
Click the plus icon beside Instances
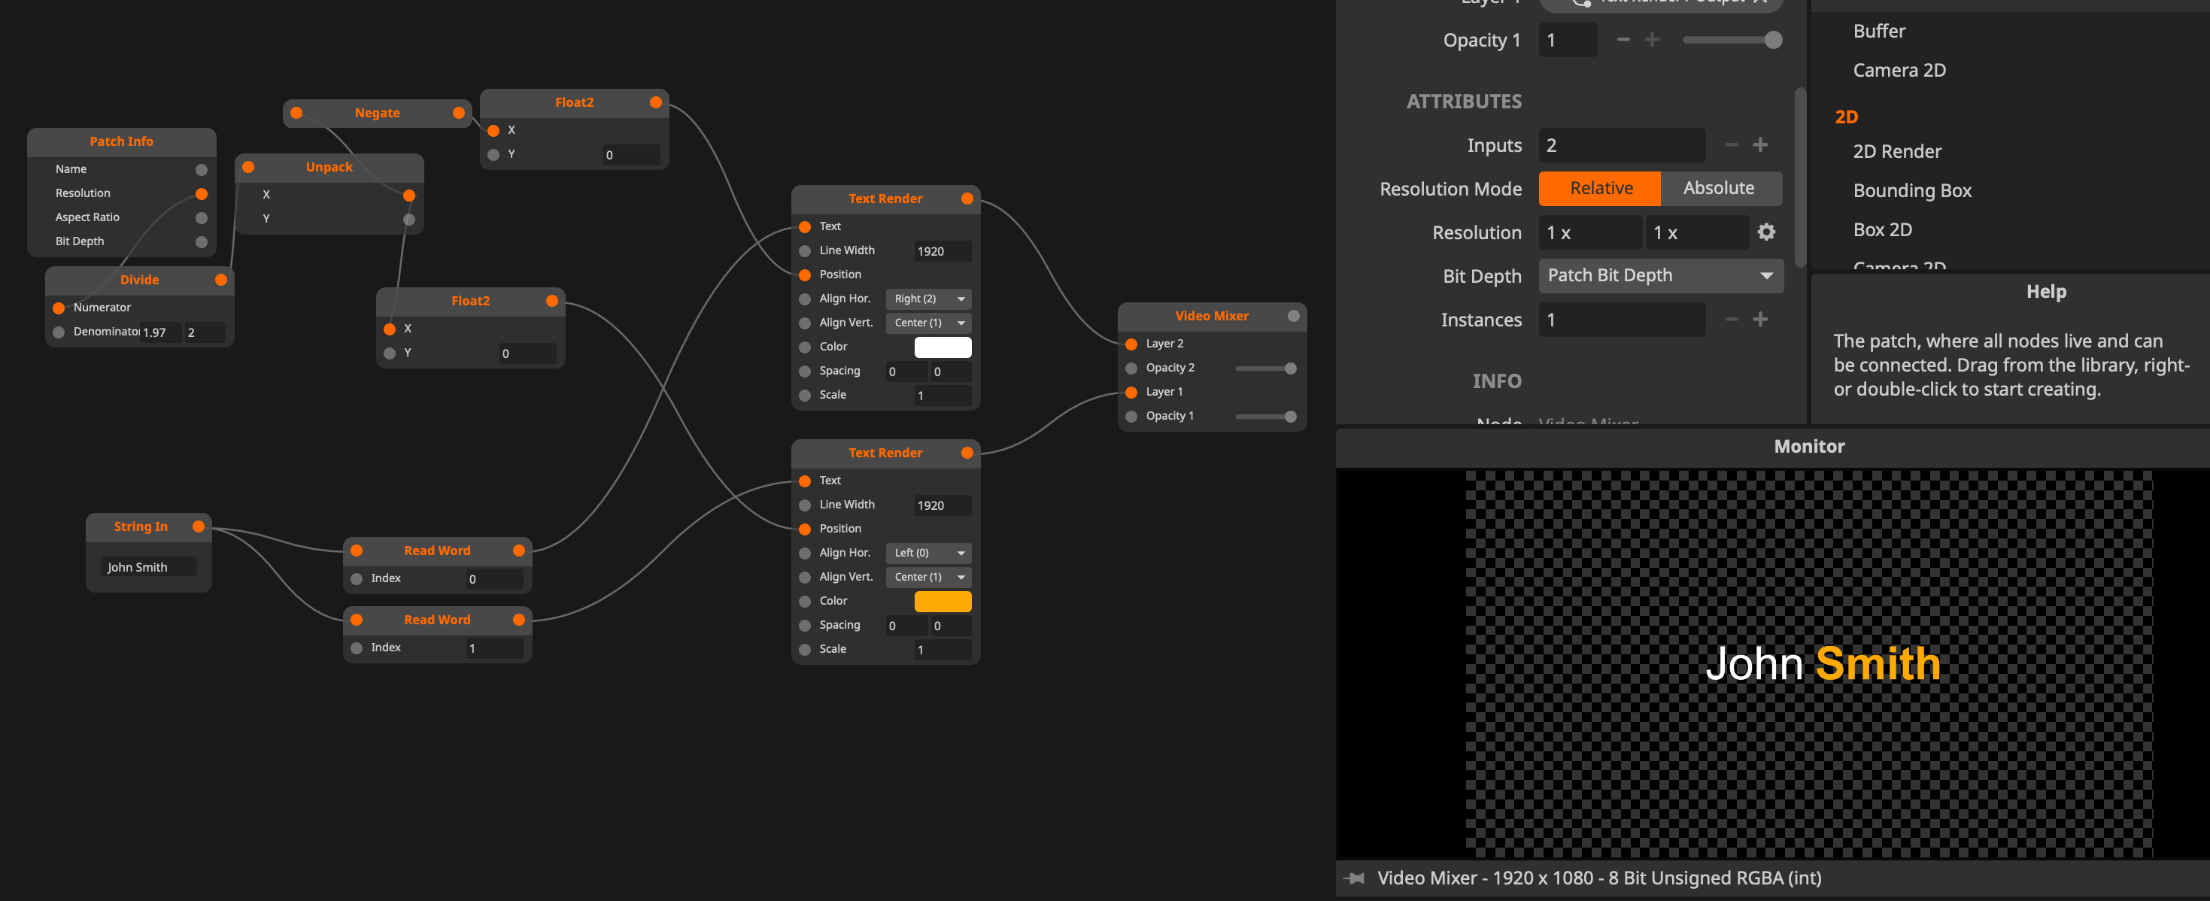pos(1759,319)
